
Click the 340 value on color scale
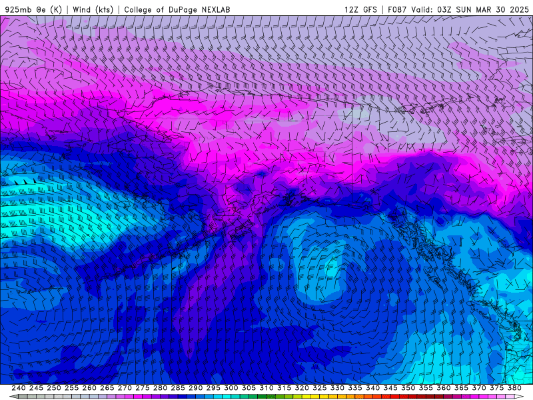(372, 388)
